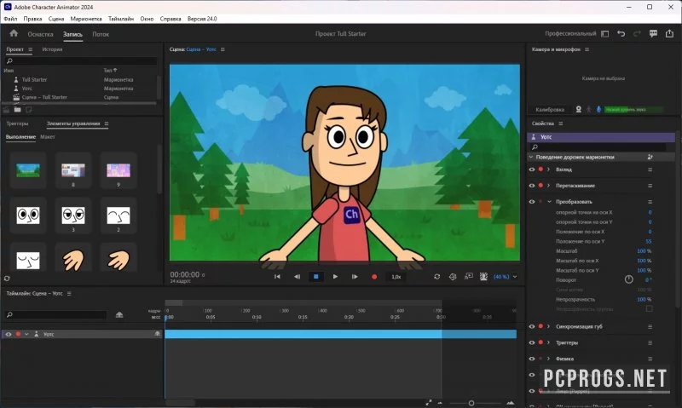Switch to the Оснастка workspace tab
This screenshot has width=682, height=408.
point(40,34)
